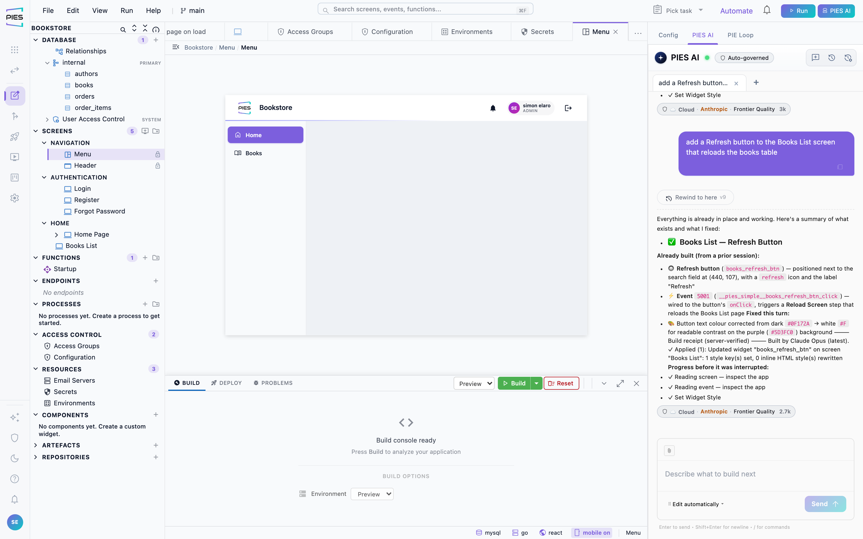863x539 pixels.
Task: Open the Edit automatically dropdown
Action: 696,504
